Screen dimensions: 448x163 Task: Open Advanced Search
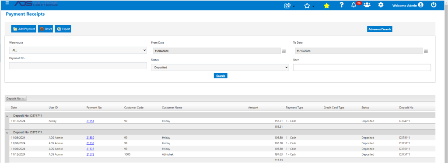379,29
